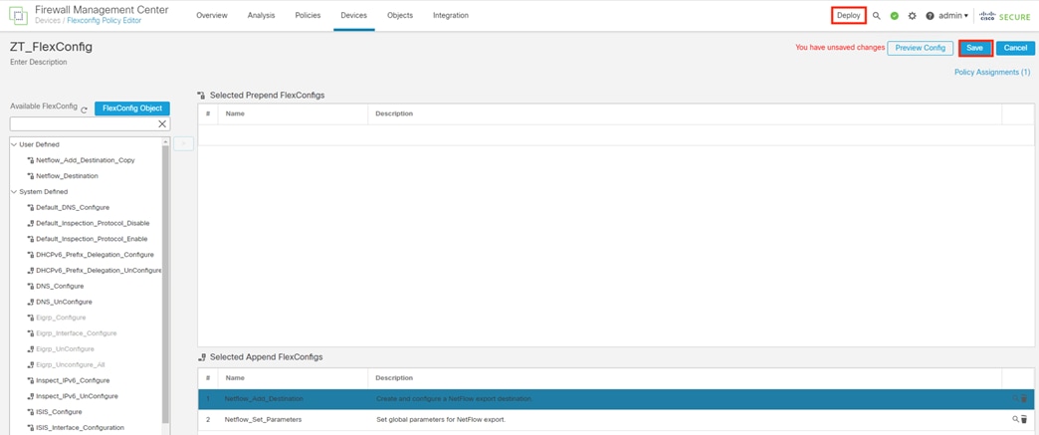Open the Analysis menu
This screenshot has width=1039, height=435.
(x=261, y=15)
